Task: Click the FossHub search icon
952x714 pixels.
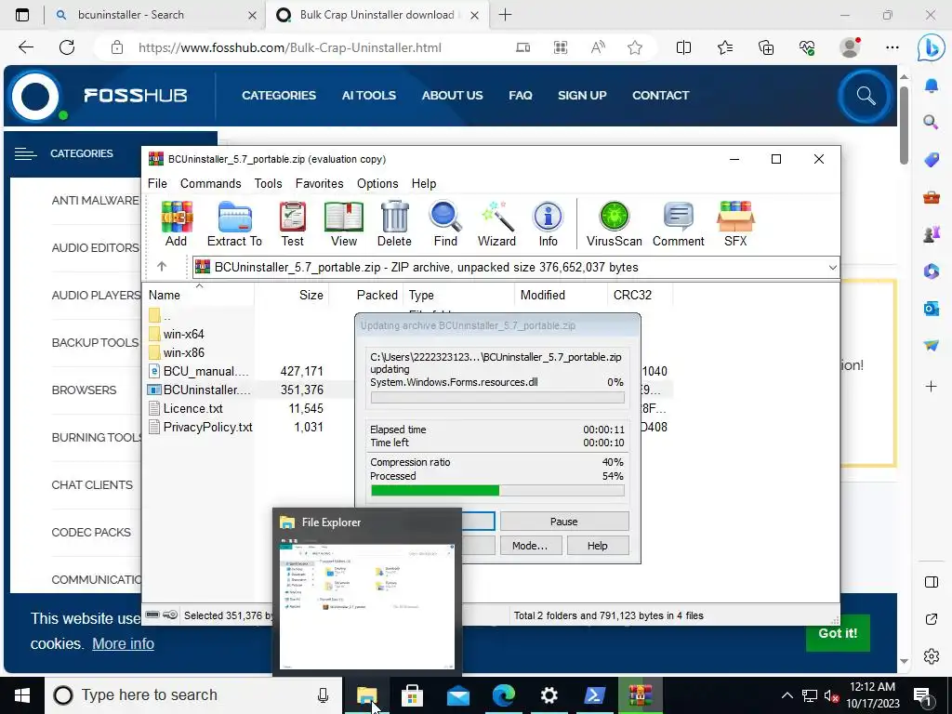Action: [x=866, y=96]
